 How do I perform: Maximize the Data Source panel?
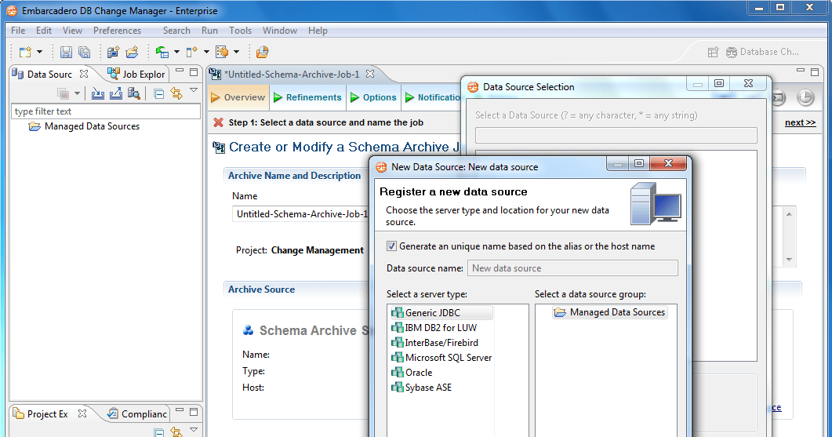[194, 71]
